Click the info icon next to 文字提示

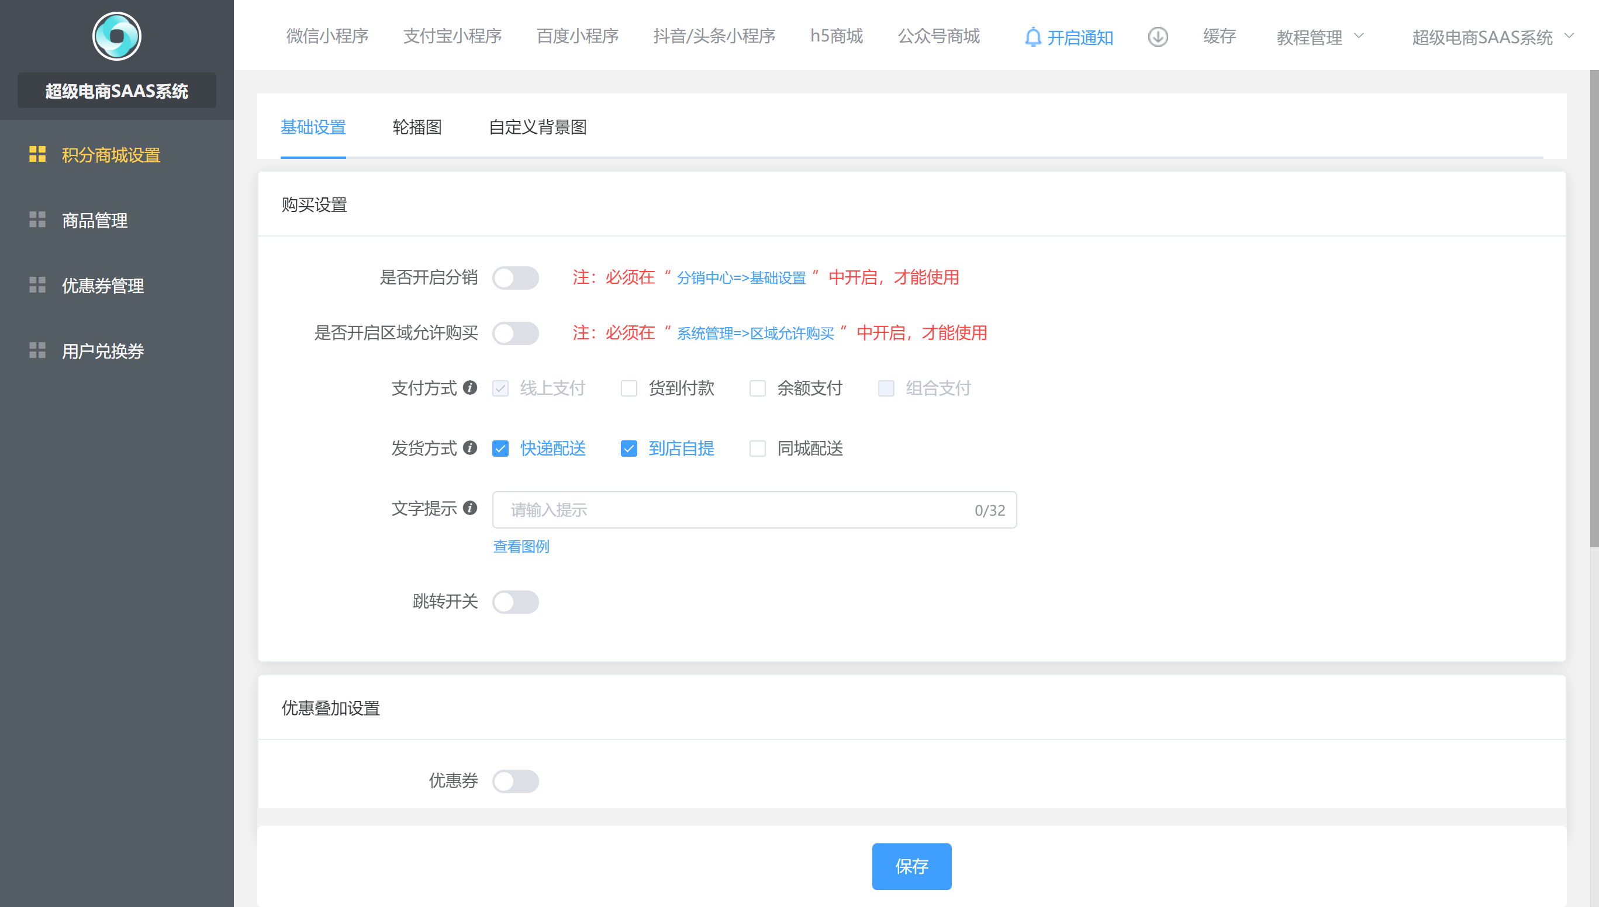[471, 508]
